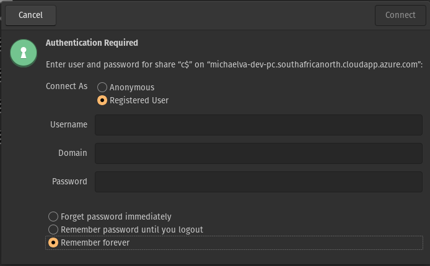
Task: Select Forget password immediately
Action: 53,217
